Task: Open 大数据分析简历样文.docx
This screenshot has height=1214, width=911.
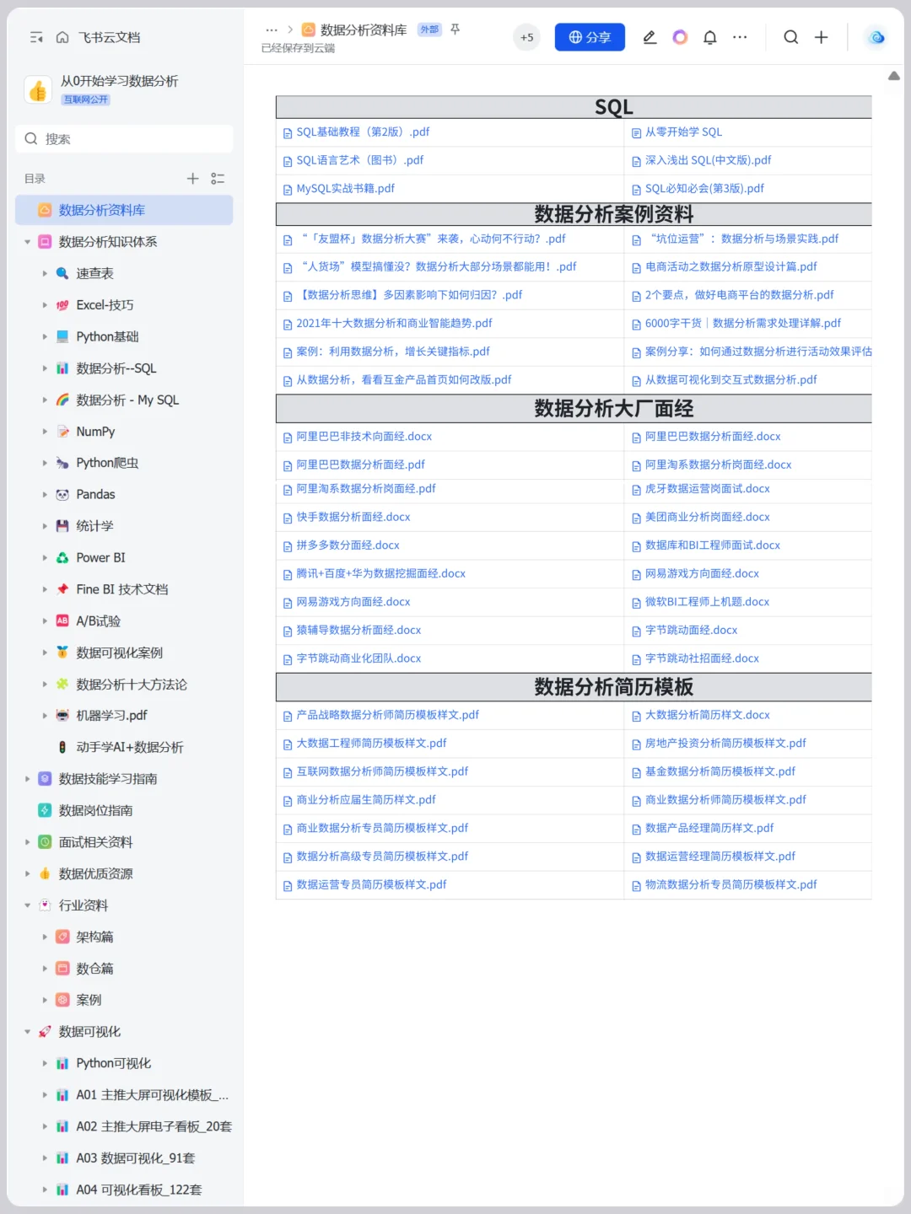Action: [707, 715]
